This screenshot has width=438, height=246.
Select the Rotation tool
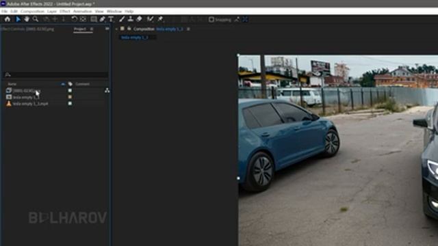(x=74, y=19)
